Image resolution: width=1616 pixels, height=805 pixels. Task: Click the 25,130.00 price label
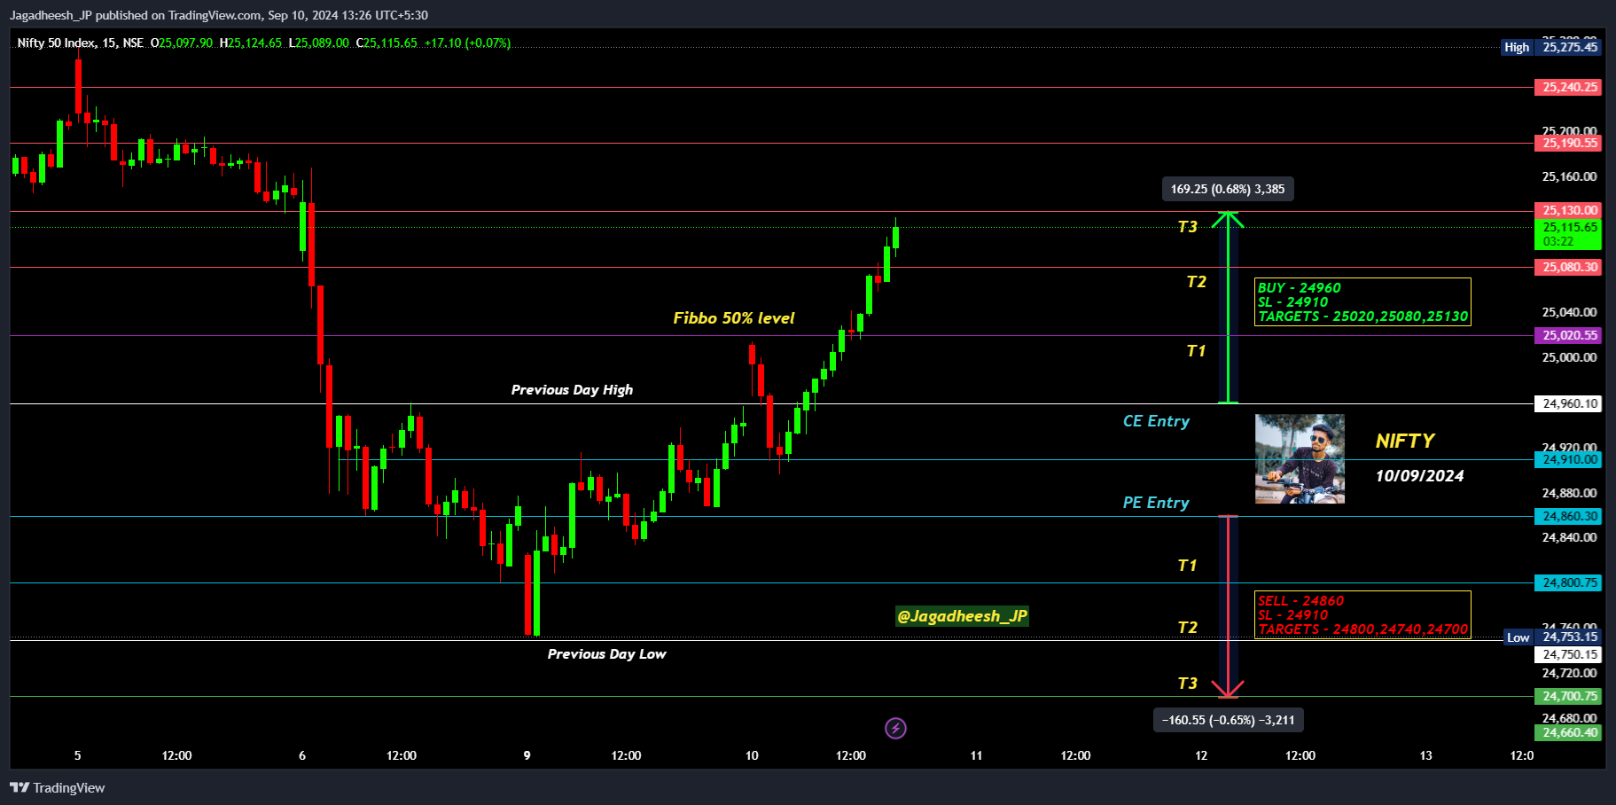point(1567,210)
